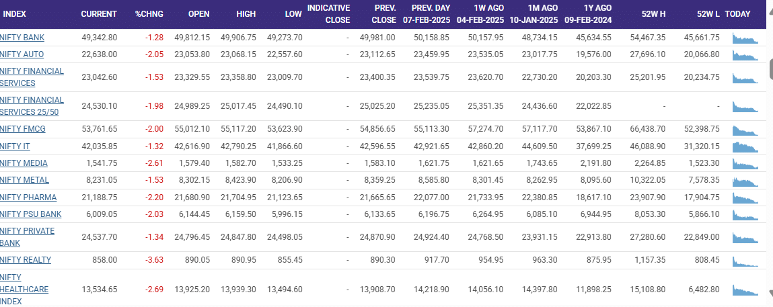Click the INDEX column header
This screenshot has width=773, height=307.
(15, 14)
